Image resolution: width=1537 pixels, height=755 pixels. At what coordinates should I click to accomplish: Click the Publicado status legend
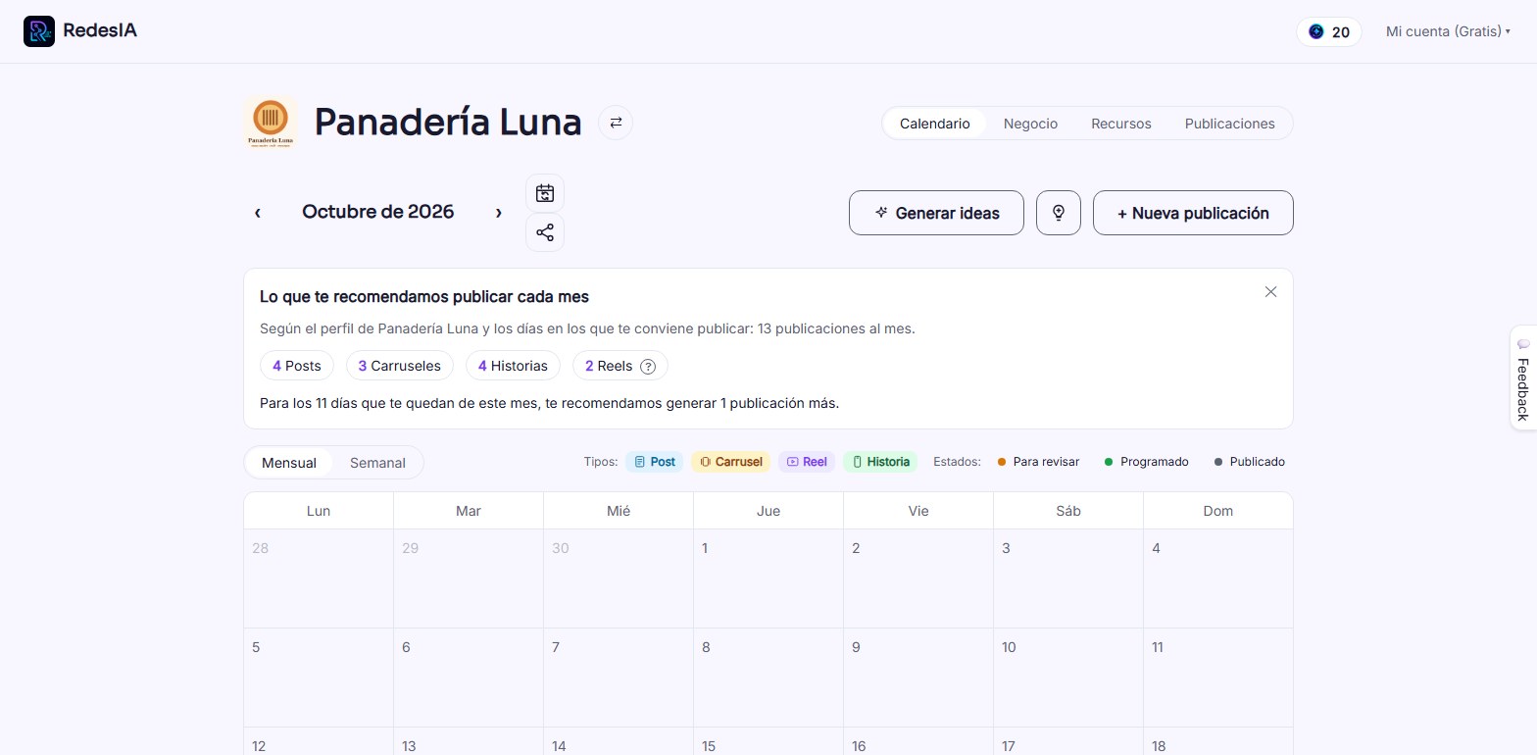(x=1250, y=462)
